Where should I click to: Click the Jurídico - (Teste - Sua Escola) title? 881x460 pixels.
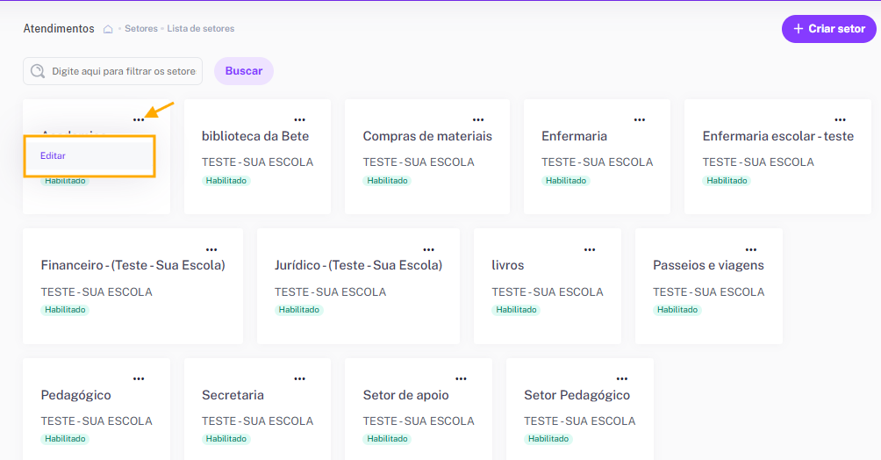pos(359,265)
